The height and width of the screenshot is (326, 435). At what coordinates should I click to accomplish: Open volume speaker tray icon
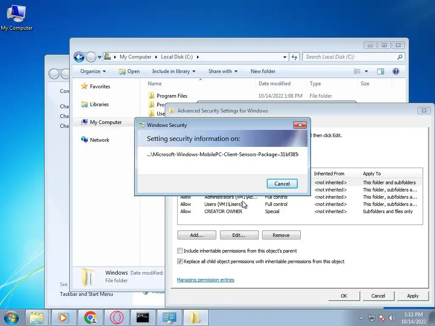coord(392,318)
